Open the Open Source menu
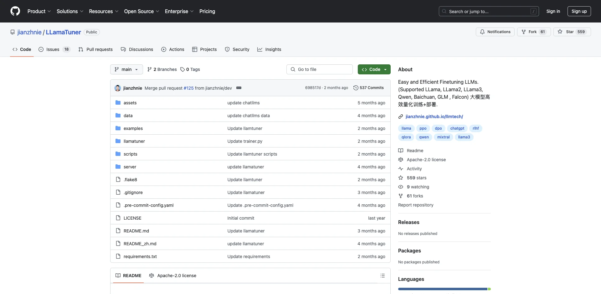The image size is (601, 294). 141,11
